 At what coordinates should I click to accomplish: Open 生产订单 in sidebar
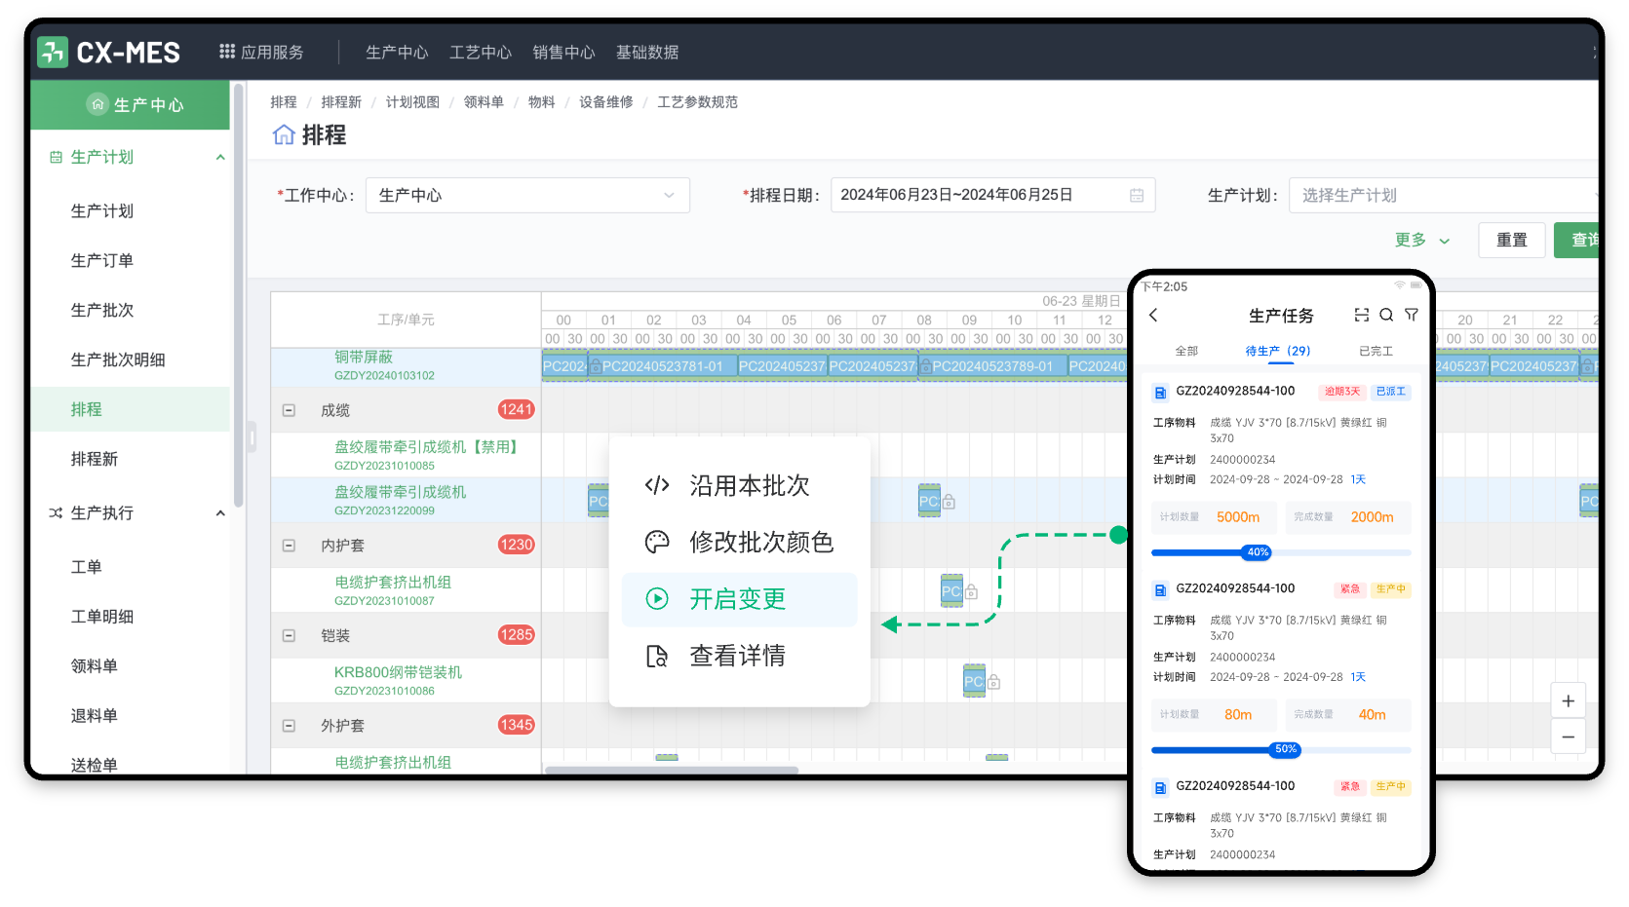(x=102, y=260)
